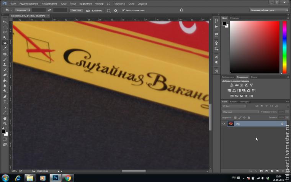Viewport: 291px width, 182px height.
Task: Open Google Chrome from the taskbar
Action: pyautogui.click(x=68, y=178)
